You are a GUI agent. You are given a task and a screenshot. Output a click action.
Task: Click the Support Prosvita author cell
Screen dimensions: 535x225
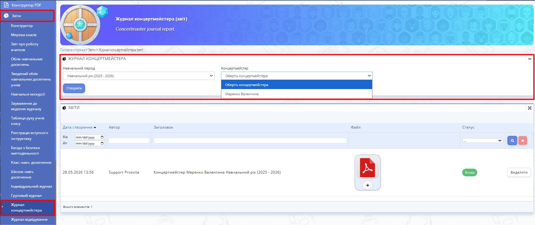tap(124, 172)
